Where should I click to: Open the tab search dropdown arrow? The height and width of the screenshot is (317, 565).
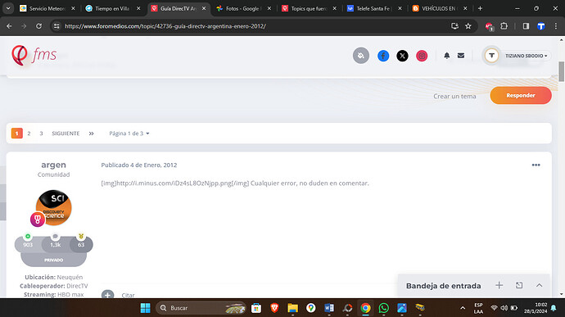click(8, 8)
